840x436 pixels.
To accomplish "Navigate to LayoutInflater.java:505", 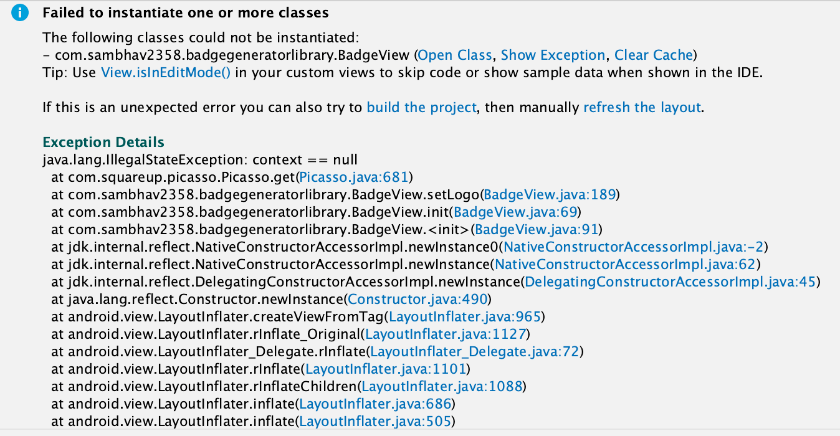I will (375, 421).
